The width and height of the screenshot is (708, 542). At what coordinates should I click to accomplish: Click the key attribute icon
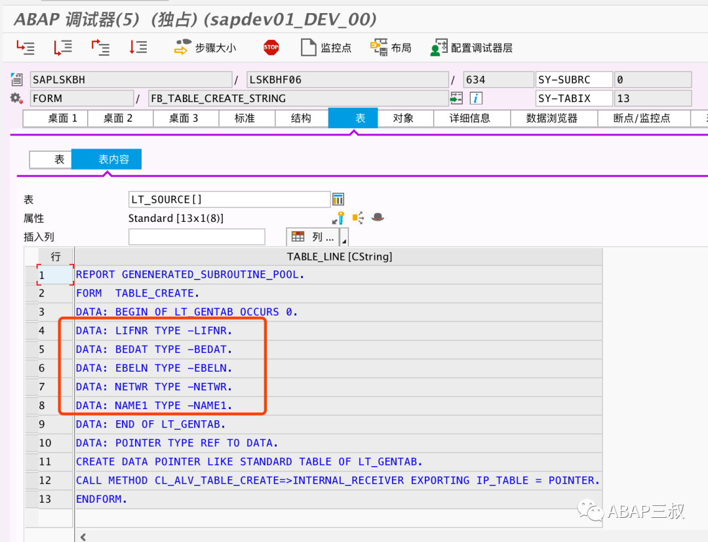click(x=338, y=218)
